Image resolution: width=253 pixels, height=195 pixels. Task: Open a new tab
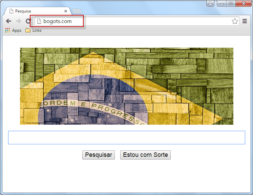coord(77,11)
